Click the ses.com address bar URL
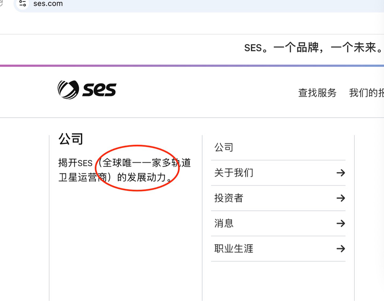The height and width of the screenshot is (301, 384). pos(48,4)
